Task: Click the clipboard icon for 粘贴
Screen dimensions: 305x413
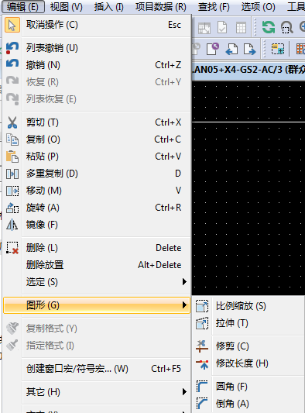Action: pyautogui.click(x=12, y=157)
